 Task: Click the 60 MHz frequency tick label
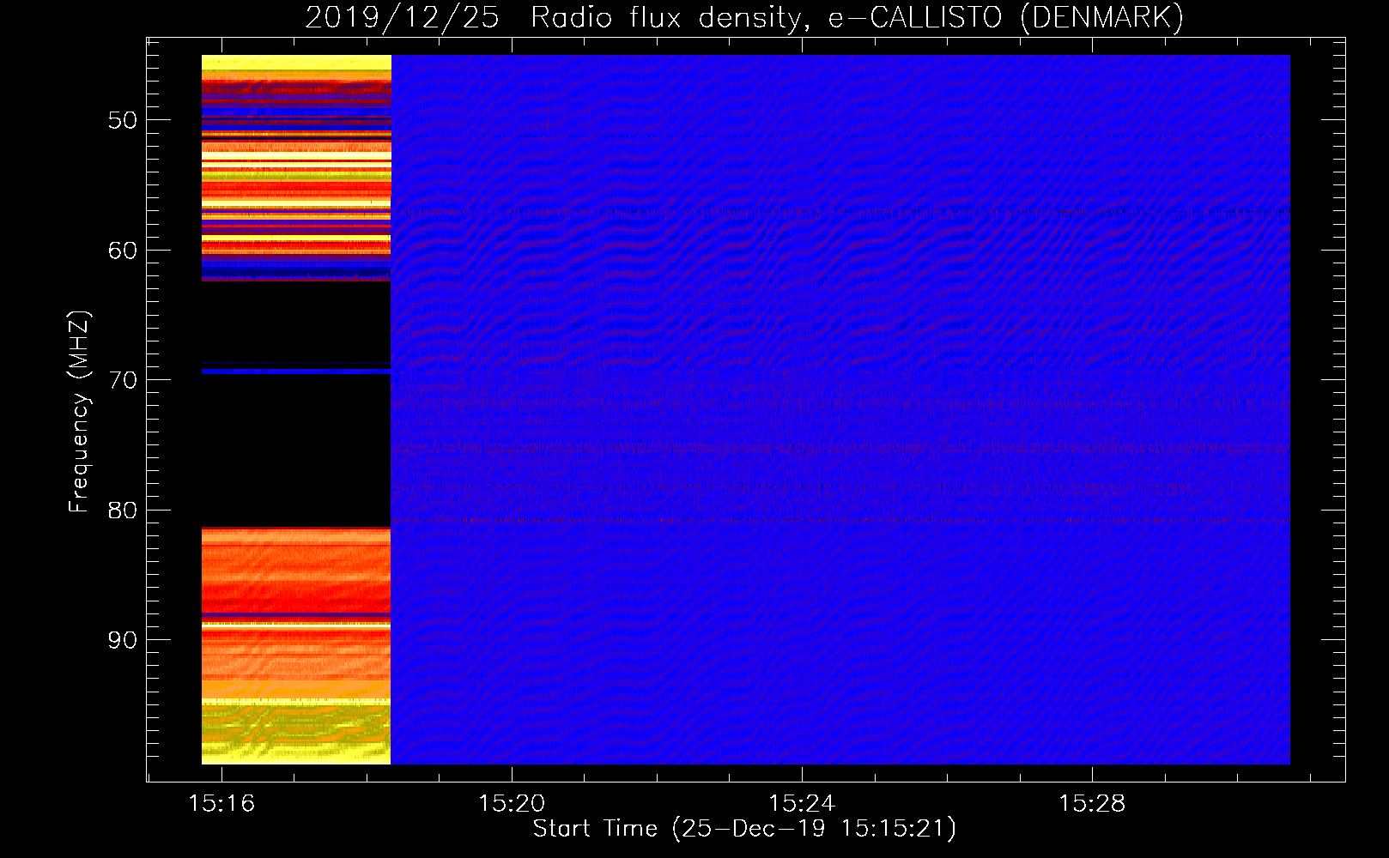tap(122, 251)
